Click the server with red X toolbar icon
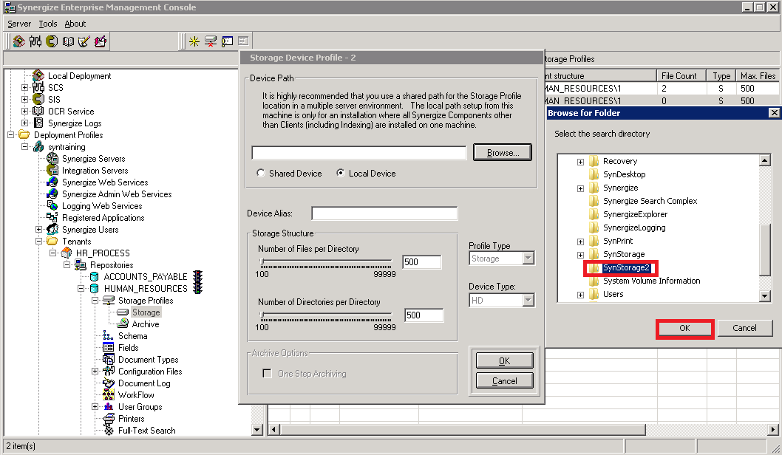This screenshot has width=782, height=455. (x=211, y=41)
